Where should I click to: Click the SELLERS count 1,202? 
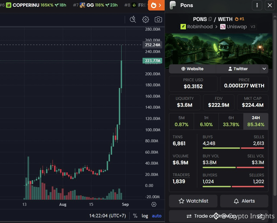(x=258, y=181)
